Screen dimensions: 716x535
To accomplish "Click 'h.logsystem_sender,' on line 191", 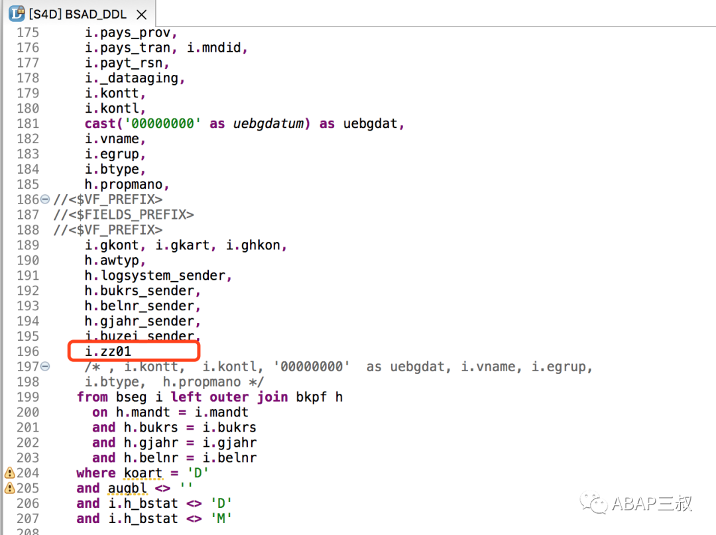I will [158, 276].
